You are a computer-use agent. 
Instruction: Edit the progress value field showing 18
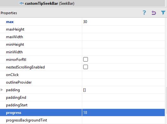tap(124, 113)
